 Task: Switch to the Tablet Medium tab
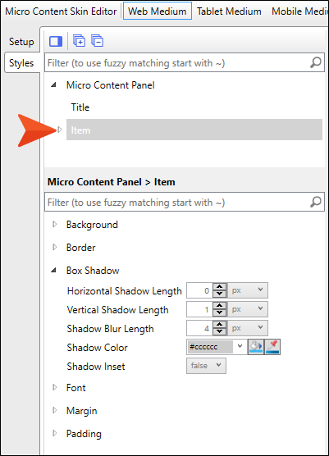(229, 11)
